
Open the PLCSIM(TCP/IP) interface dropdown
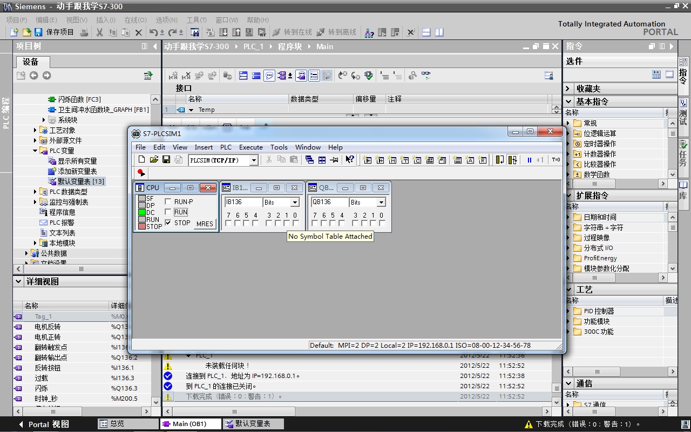click(253, 160)
